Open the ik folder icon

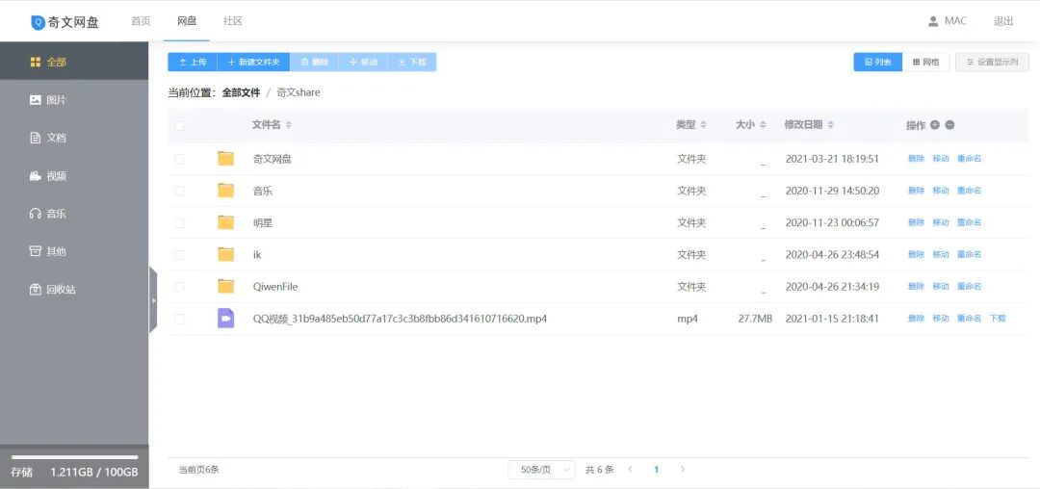click(x=226, y=254)
